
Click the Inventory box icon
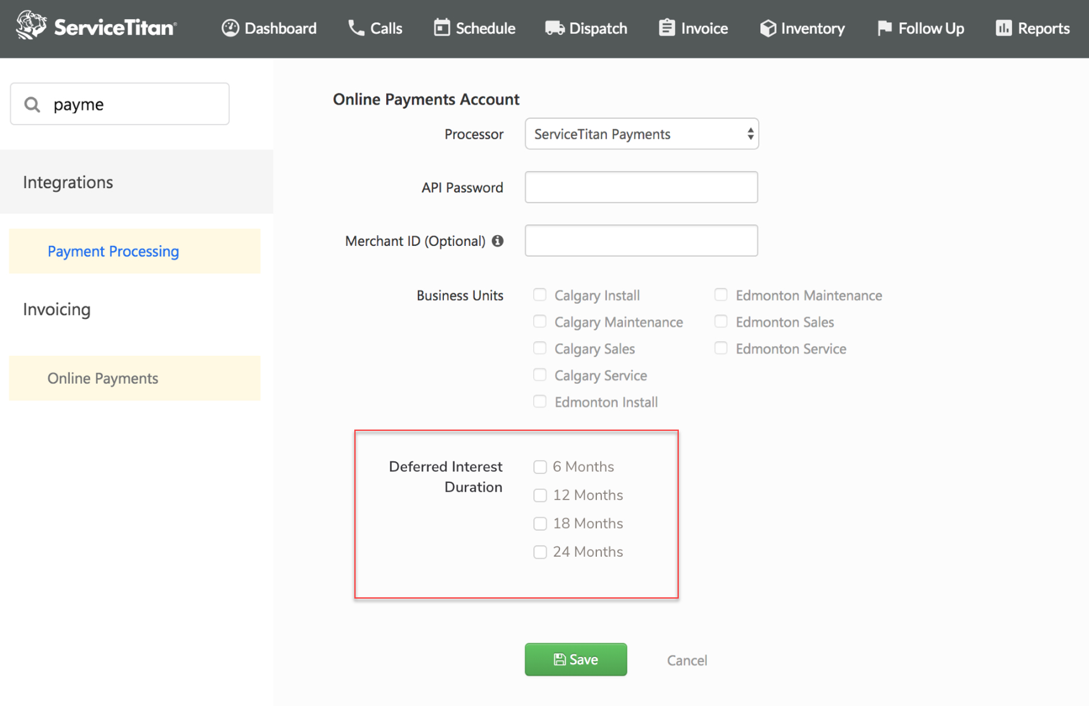[768, 29]
